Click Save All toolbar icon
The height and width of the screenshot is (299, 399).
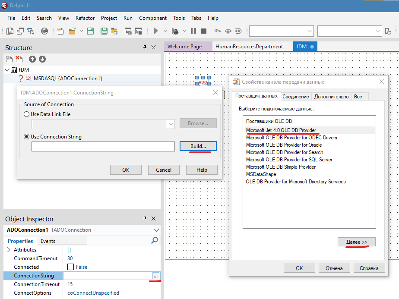tap(104, 31)
